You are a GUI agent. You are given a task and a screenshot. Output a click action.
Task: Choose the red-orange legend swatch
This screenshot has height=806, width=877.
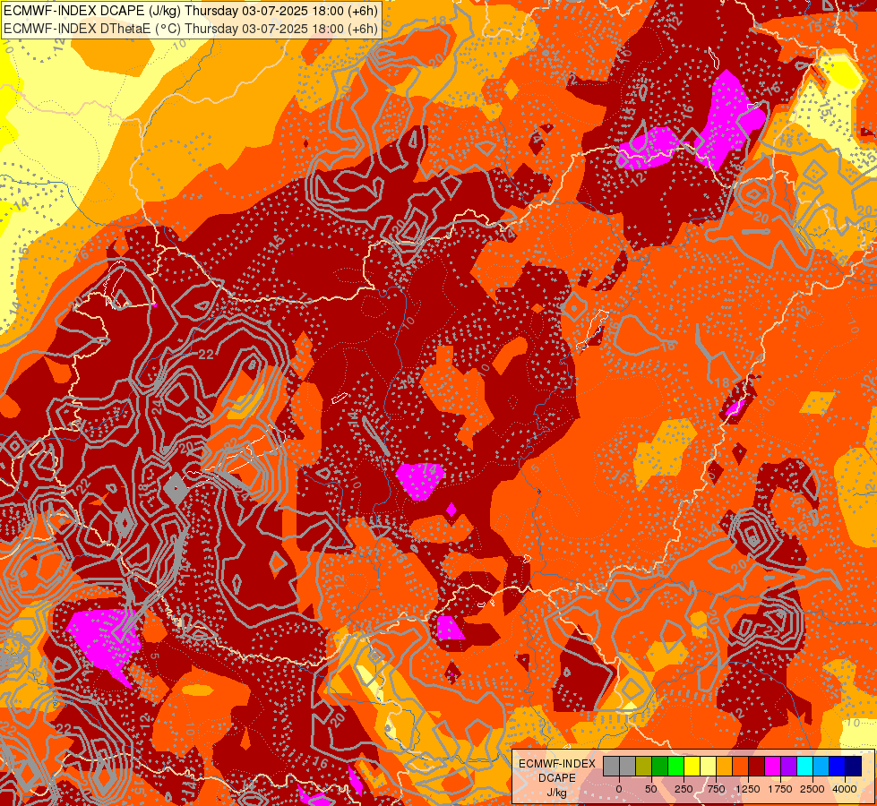[x=741, y=767]
